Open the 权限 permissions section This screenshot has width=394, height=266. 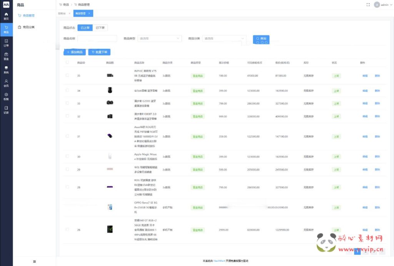tap(6, 96)
